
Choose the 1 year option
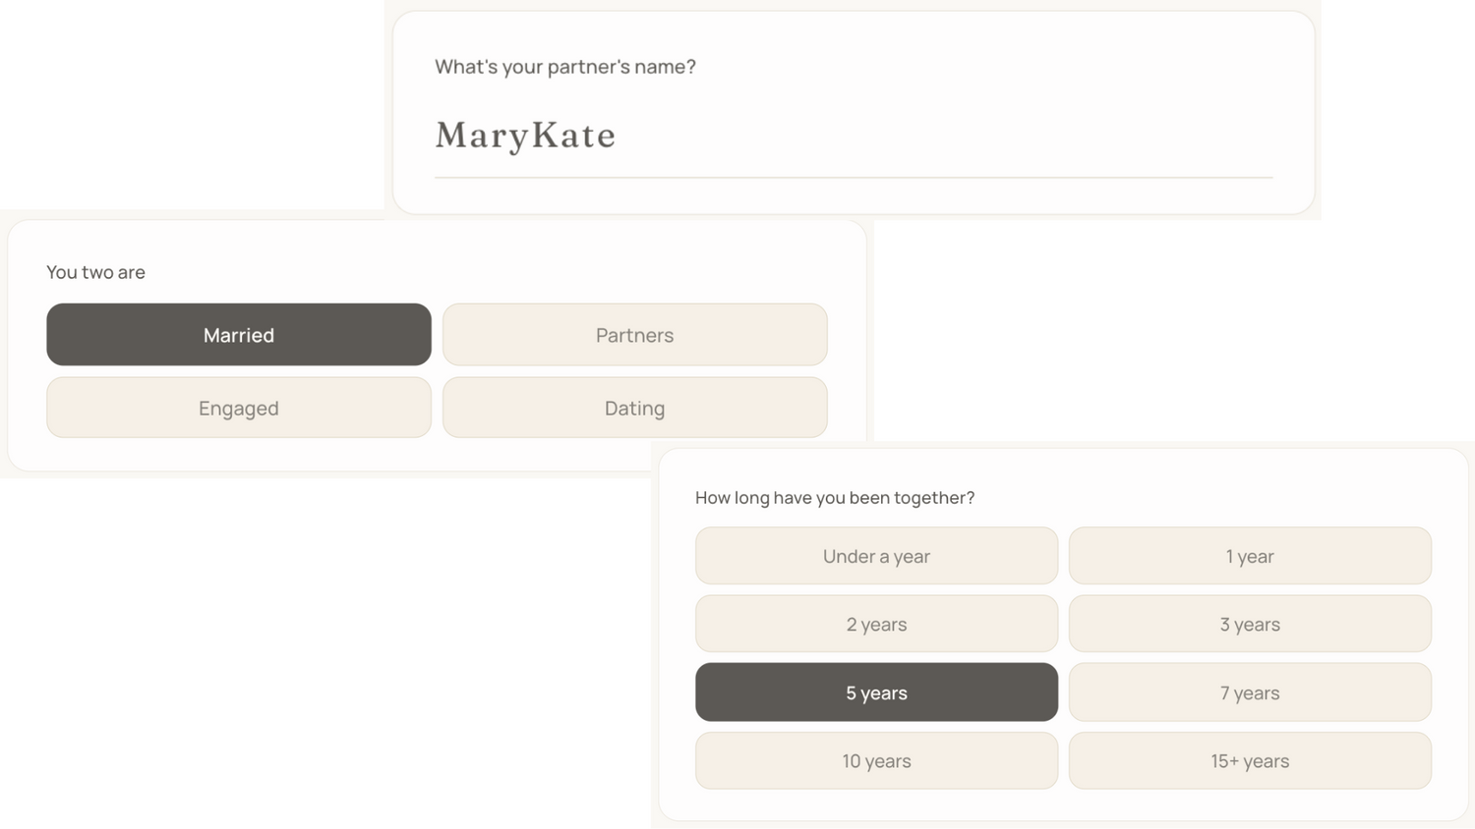[x=1250, y=556]
